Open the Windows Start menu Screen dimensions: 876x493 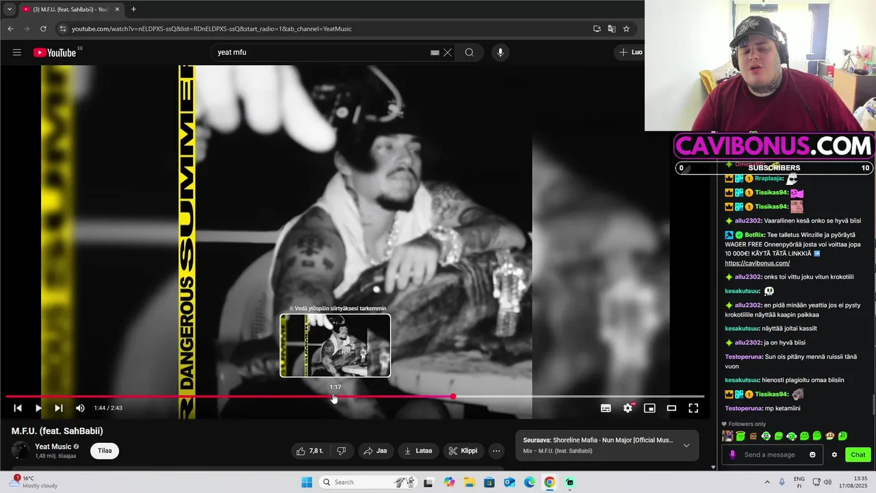pyautogui.click(x=307, y=482)
